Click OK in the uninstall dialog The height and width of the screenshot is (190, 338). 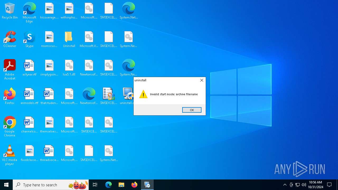coord(192,110)
